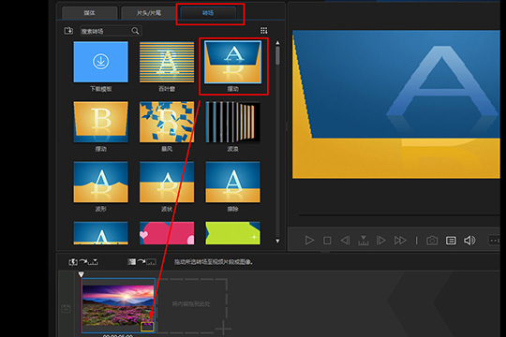Viewport: 506px width, 337px height.
Task: Open the preview quality settings list icon
Action: [451, 241]
